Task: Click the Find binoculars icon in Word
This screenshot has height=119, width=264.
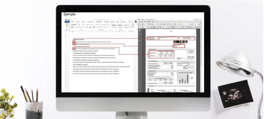Action: pyautogui.click(x=133, y=24)
